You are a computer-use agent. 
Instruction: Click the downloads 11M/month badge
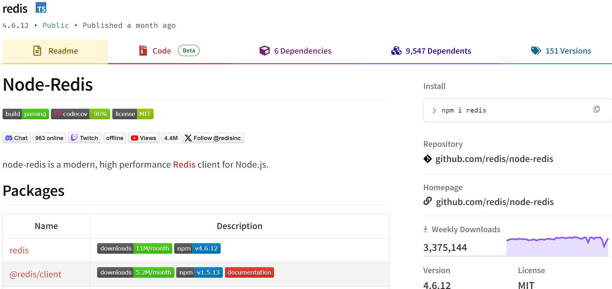135,248
